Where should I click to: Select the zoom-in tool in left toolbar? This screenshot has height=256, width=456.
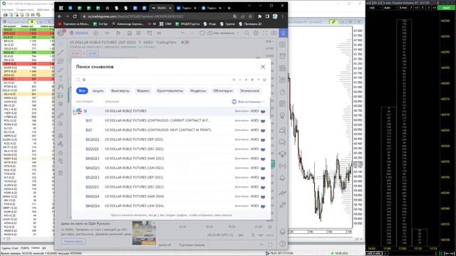(x=61, y=124)
